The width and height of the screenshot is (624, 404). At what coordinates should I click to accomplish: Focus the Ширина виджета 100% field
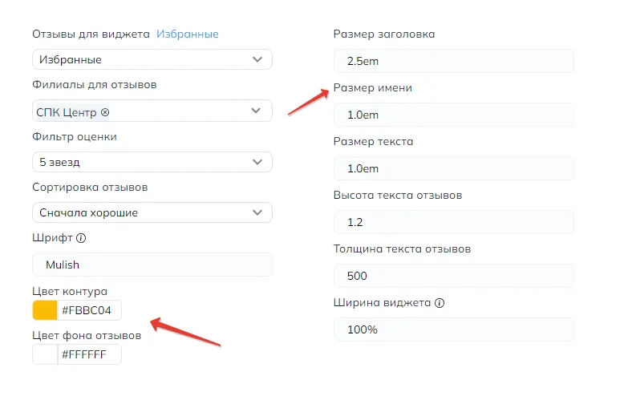click(454, 329)
